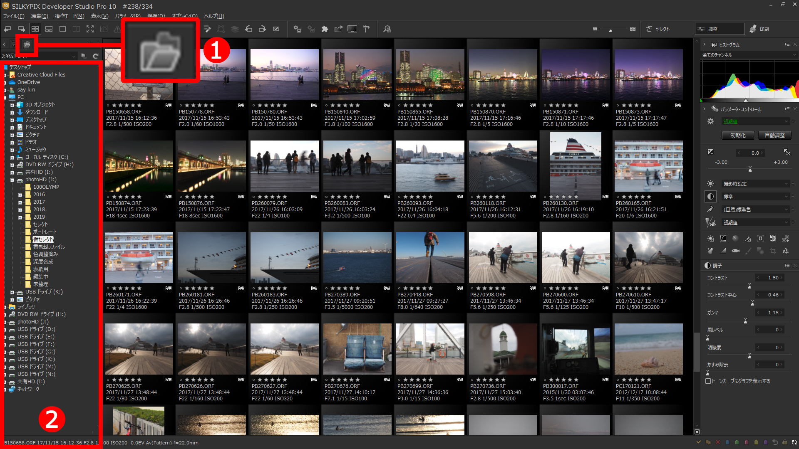Open the crop tool in the parameter panel
799x449 pixels.
[x=773, y=251]
